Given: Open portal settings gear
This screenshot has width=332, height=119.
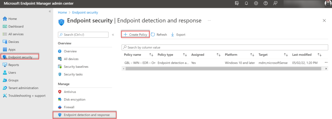Looking at the screenshot, I should [x=256, y=3].
